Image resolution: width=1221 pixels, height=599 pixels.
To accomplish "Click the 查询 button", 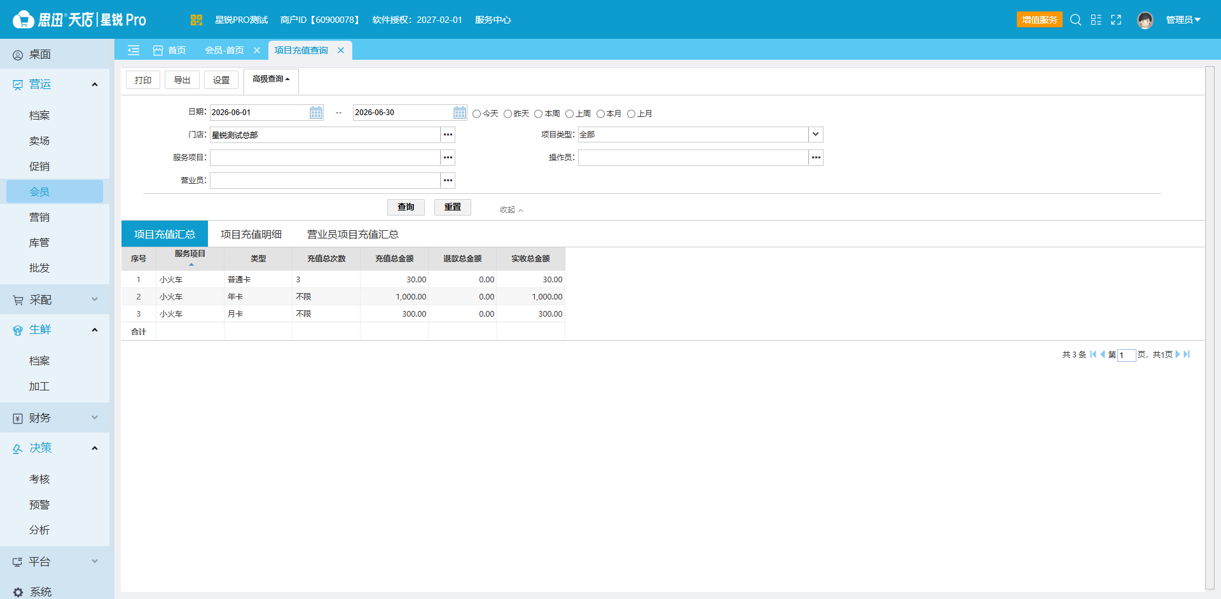I will [x=406, y=207].
